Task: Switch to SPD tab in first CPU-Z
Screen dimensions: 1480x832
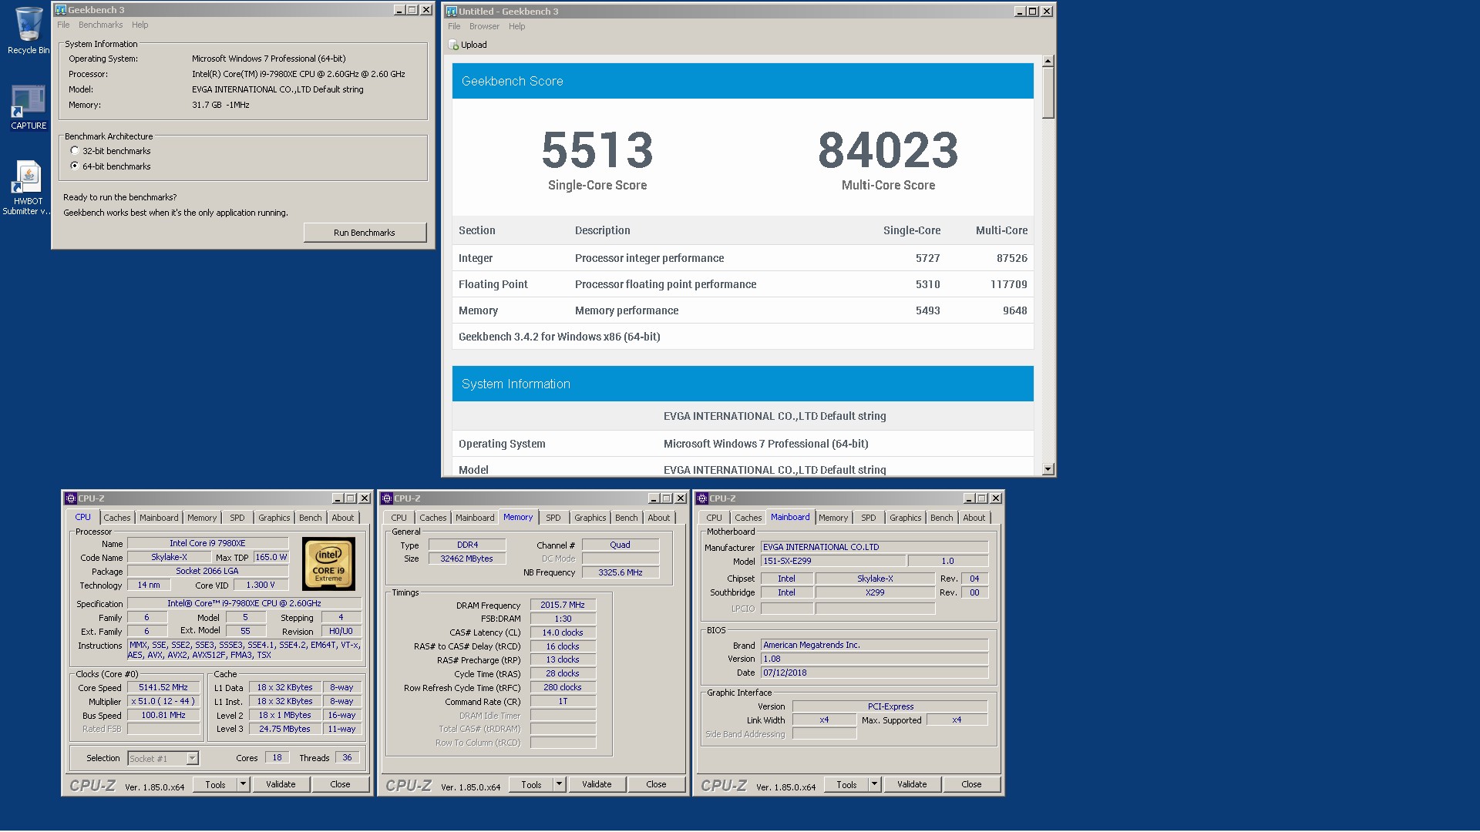Action: [237, 518]
